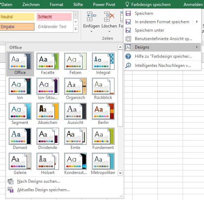This screenshot has height=200, width=204.
Task: Click the Speichern floppy disk icon
Action: [x=128, y=13]
